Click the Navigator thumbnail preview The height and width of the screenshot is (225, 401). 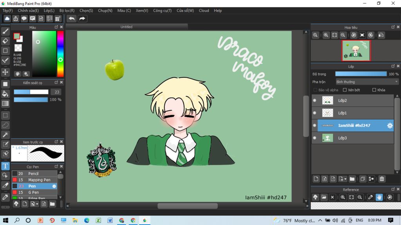pos(356,50)
